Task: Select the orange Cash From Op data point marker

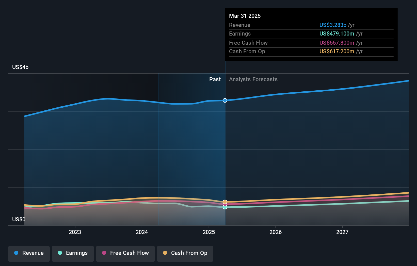Action: (225, 201)
